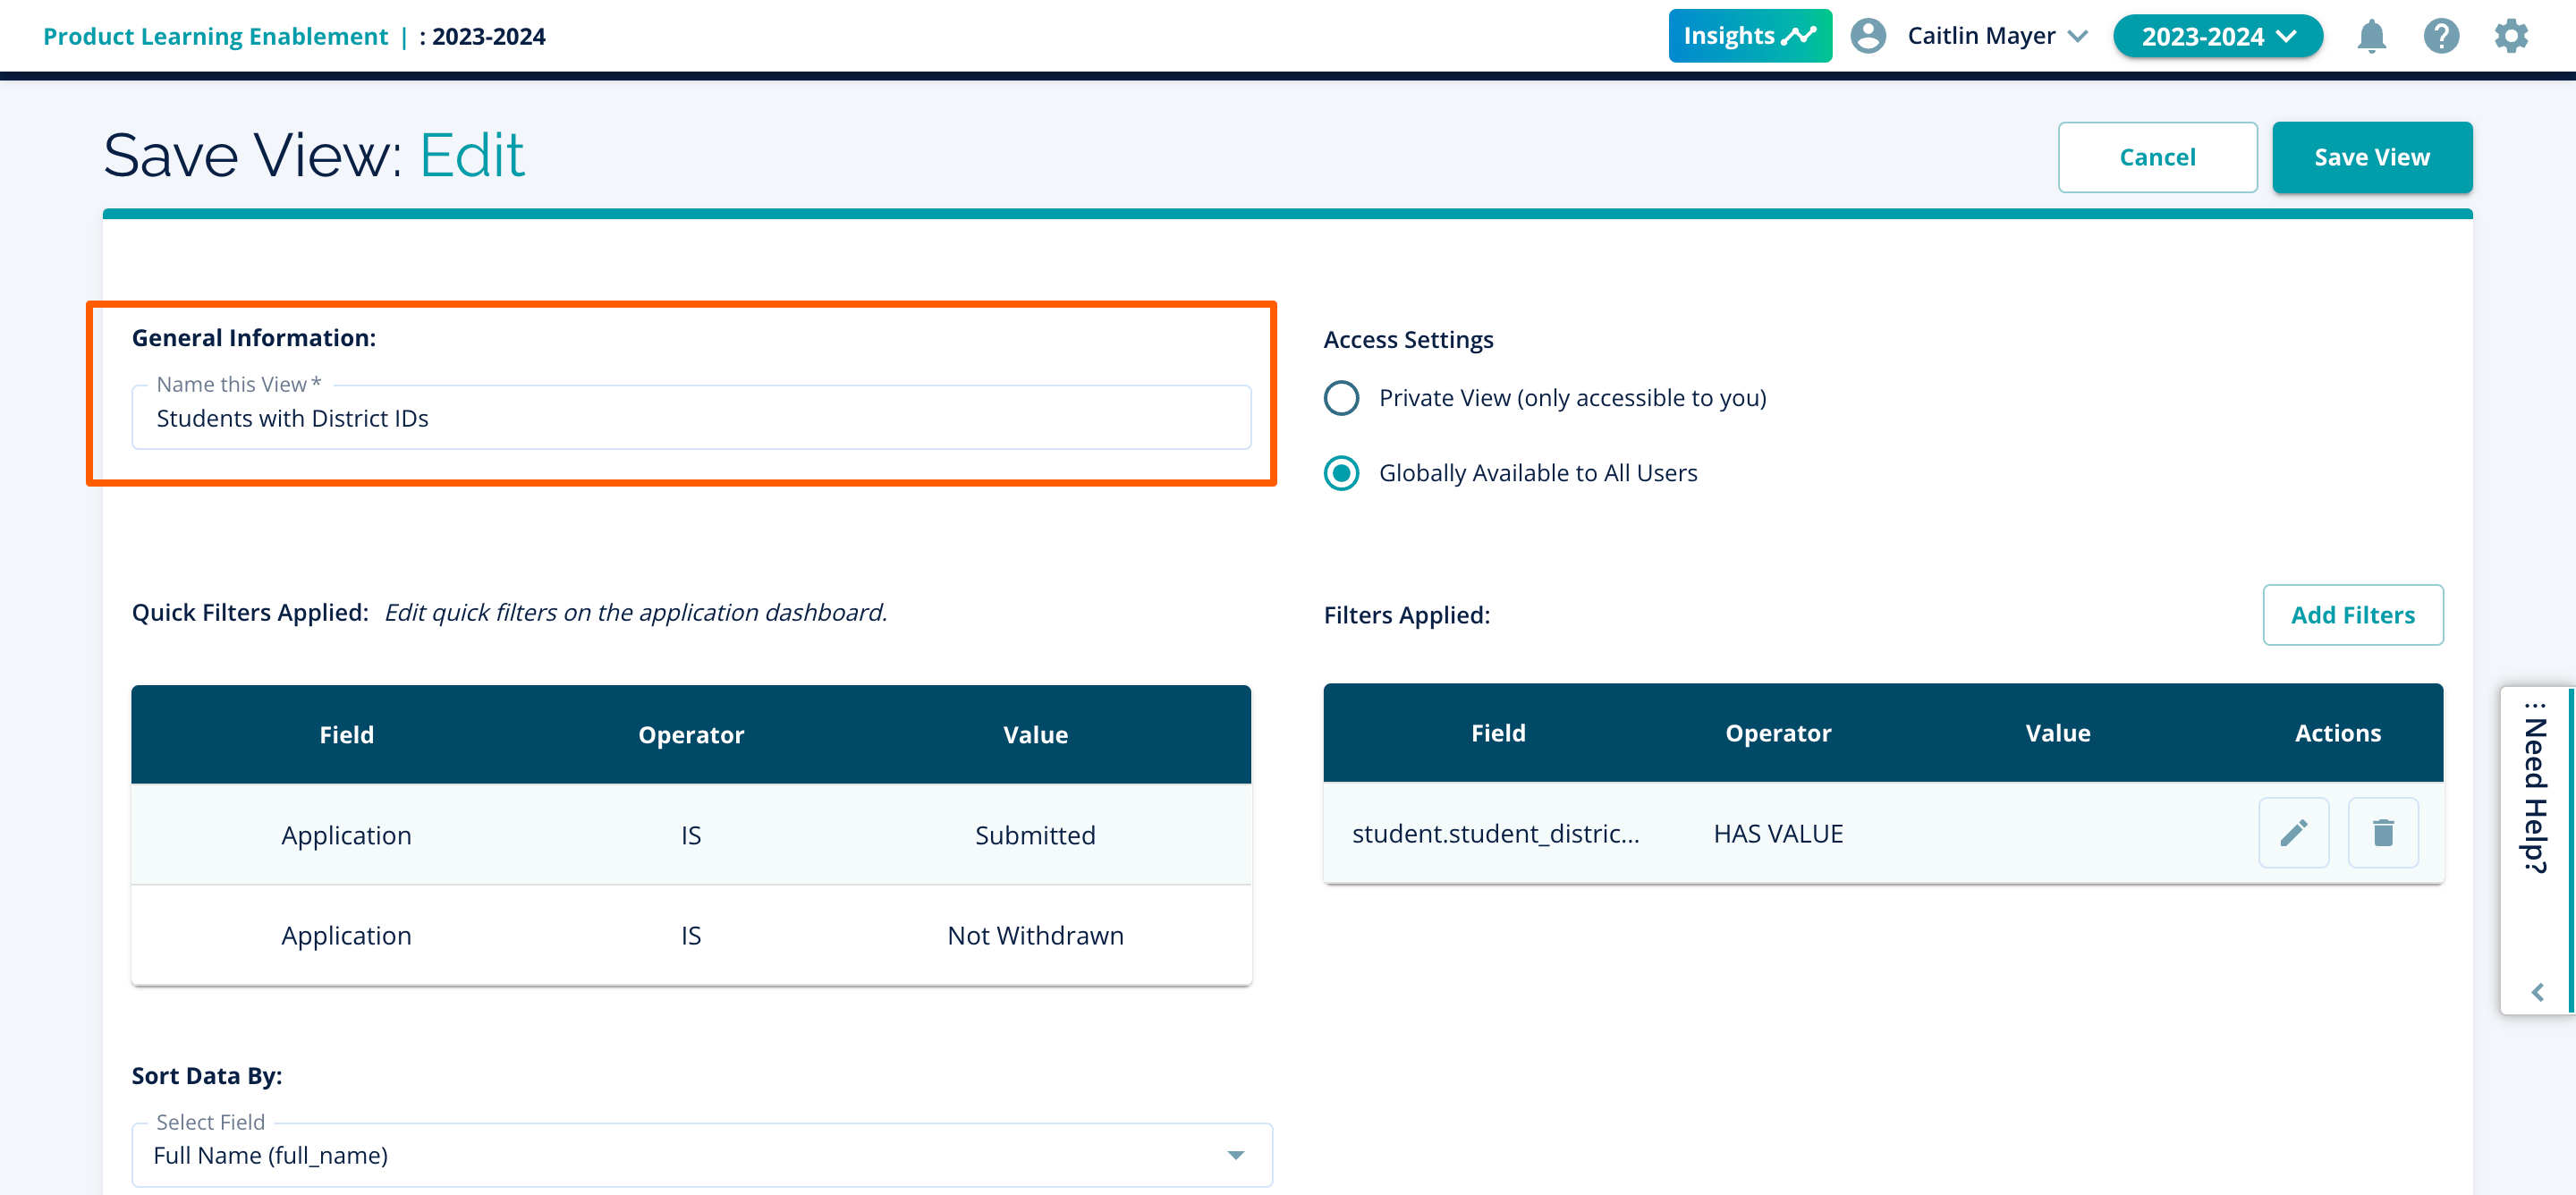
Task: Open the settings gear icon
Action: click(2510, 37)
